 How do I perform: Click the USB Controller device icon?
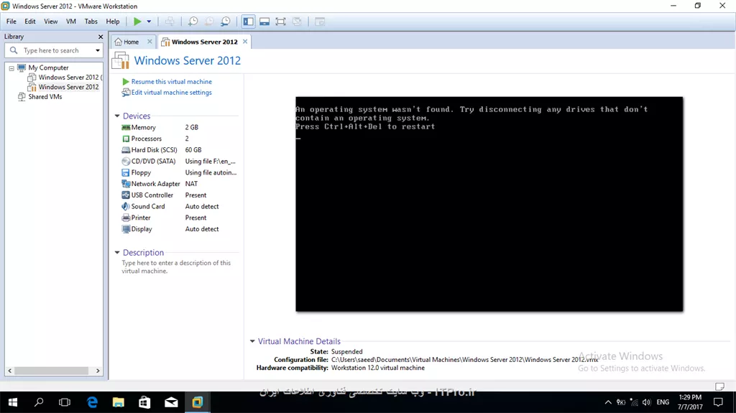point(126,195)
